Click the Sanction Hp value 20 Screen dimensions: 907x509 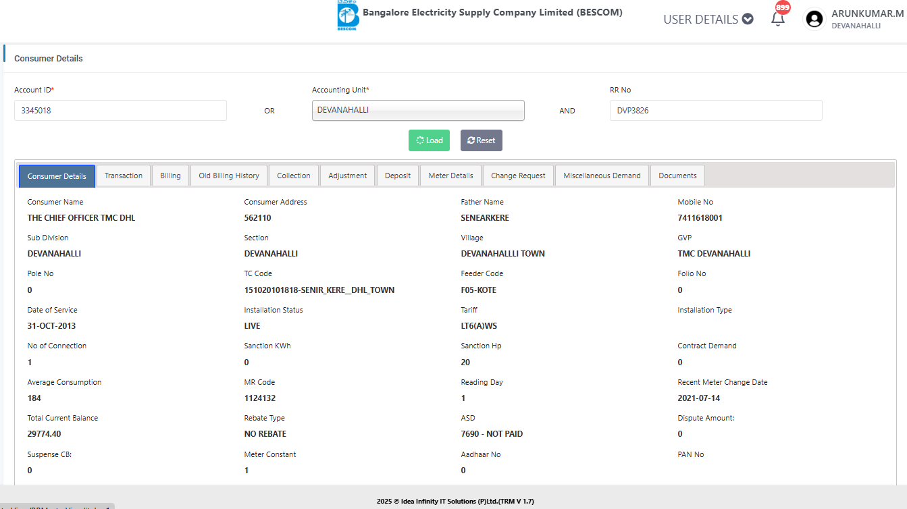click(466, 363)
